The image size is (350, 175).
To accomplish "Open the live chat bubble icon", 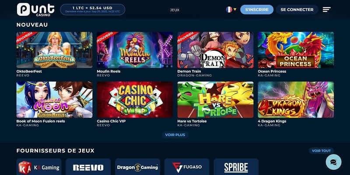I will (333, 162).
